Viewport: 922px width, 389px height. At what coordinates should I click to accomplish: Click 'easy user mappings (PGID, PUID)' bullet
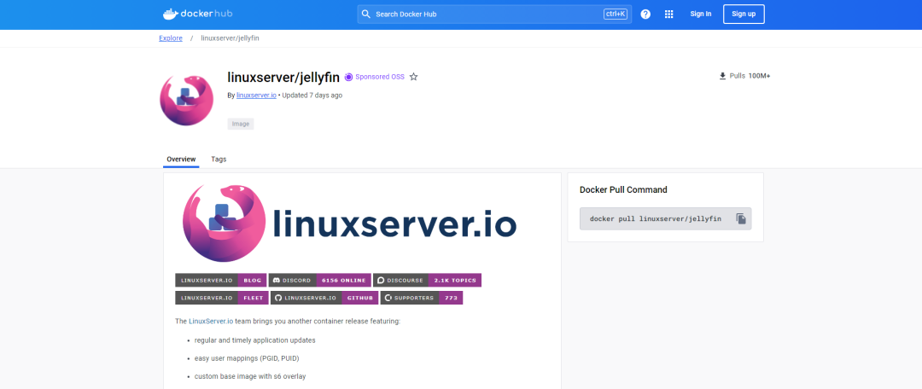click(247, 357)
